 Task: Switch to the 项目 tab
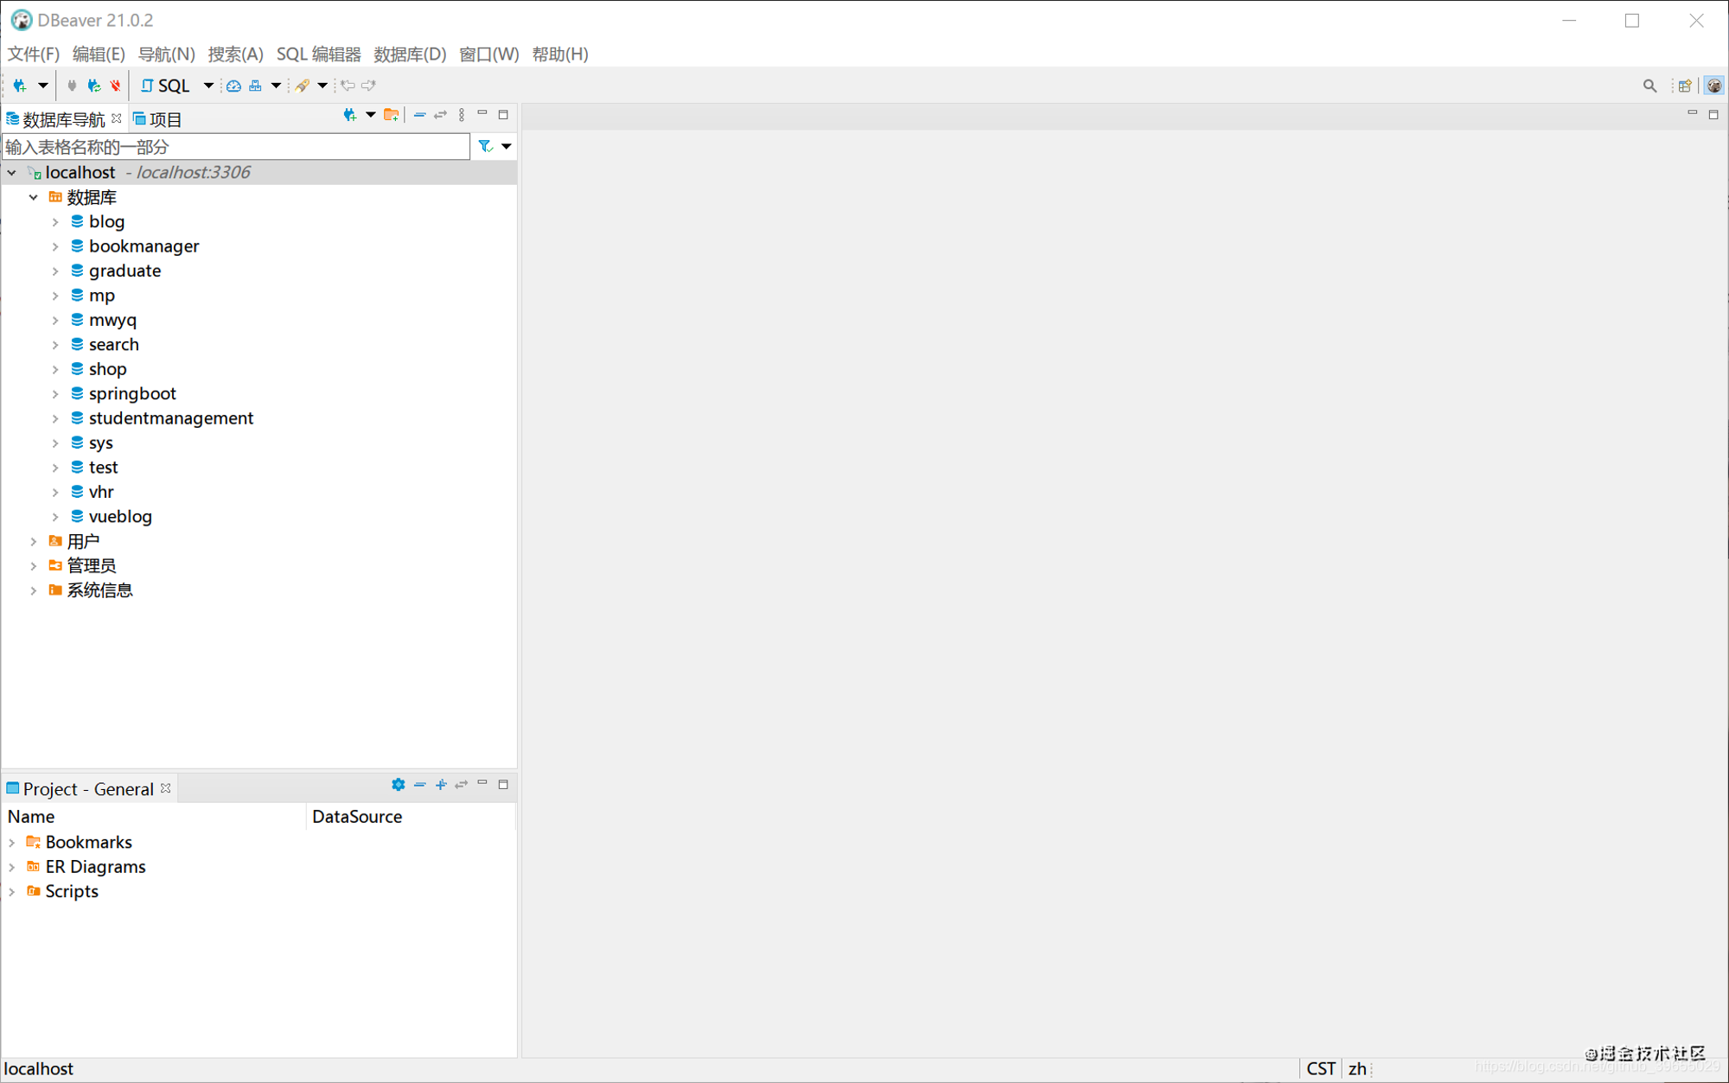pos(158,119)
